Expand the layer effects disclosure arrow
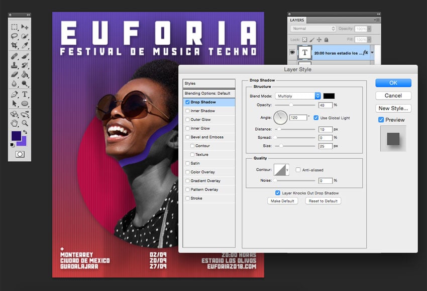Screen dimensions: 427x291 (x=372, y=53)
